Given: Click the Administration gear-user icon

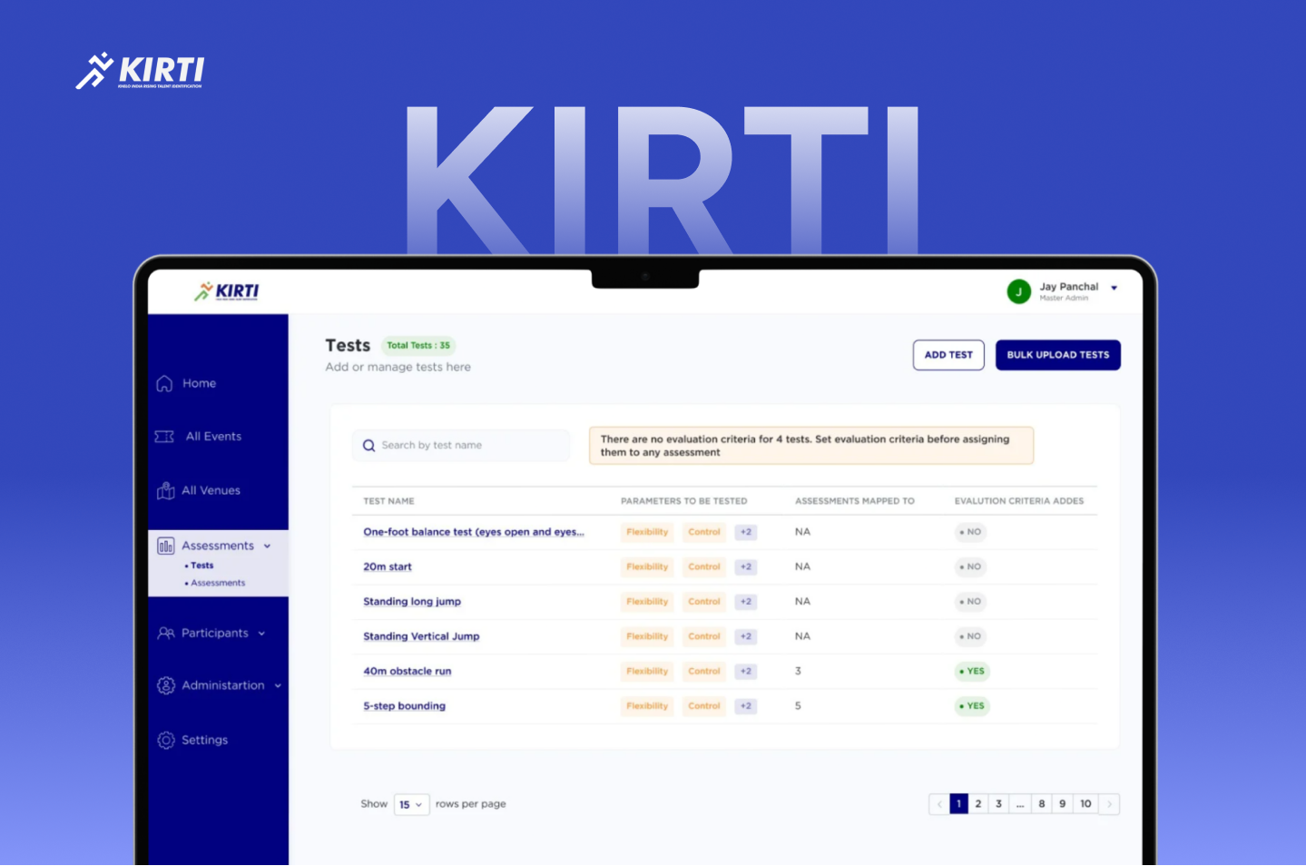Looking at the screenshot, I should point(166,686).
